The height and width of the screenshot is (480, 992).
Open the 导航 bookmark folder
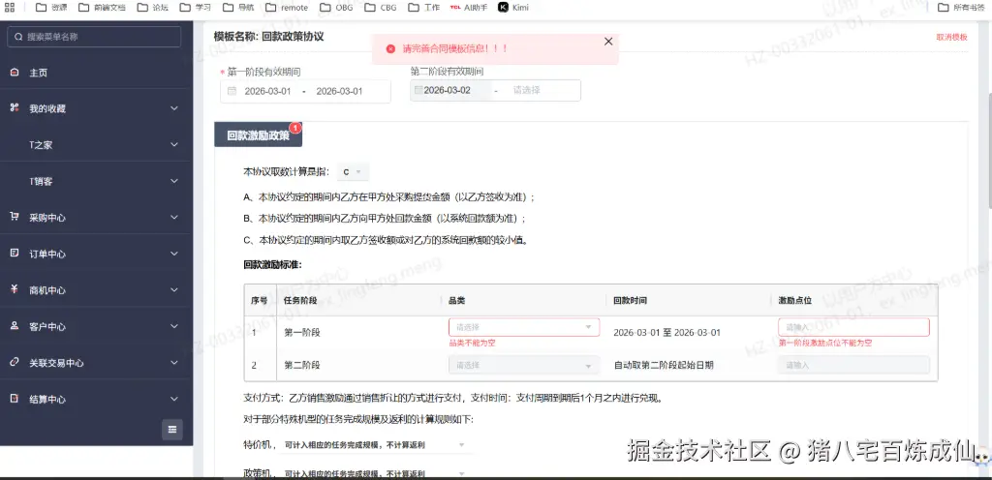coord(238,8)
